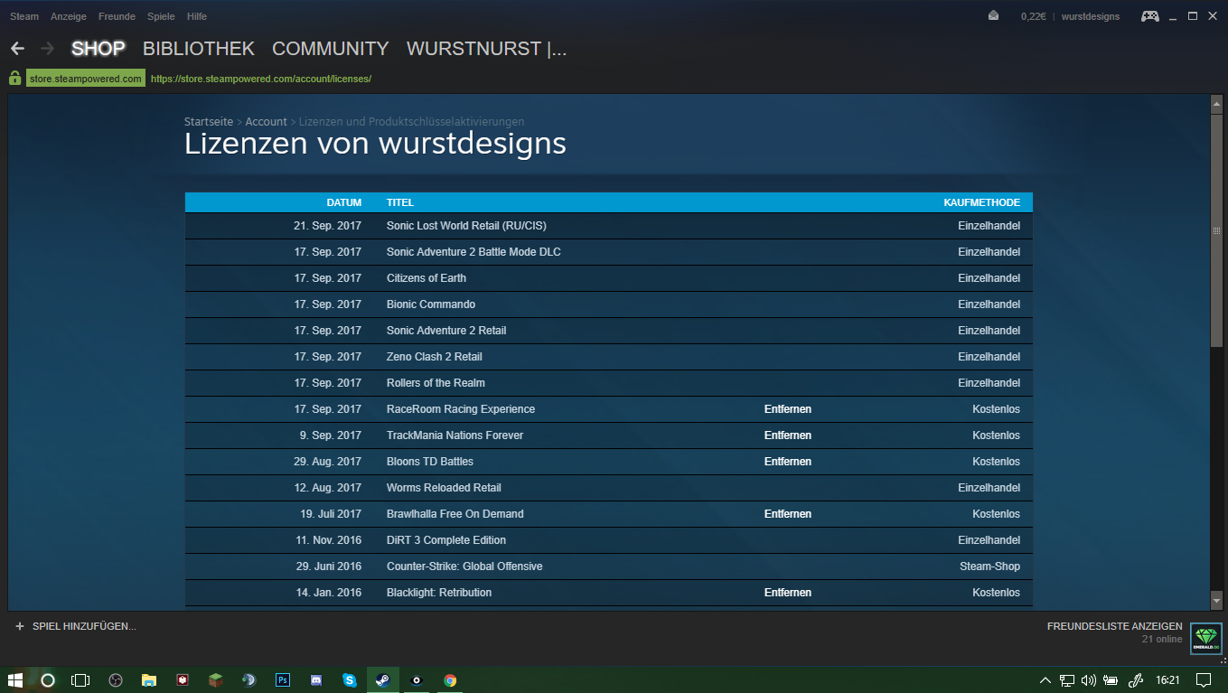Open the Windows notification center icon
This screenshot has height=693, width=1228.
click(x=1204, y=679)
